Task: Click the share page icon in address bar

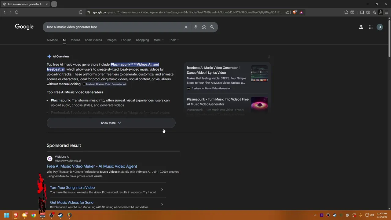Action: pos(287,12)
